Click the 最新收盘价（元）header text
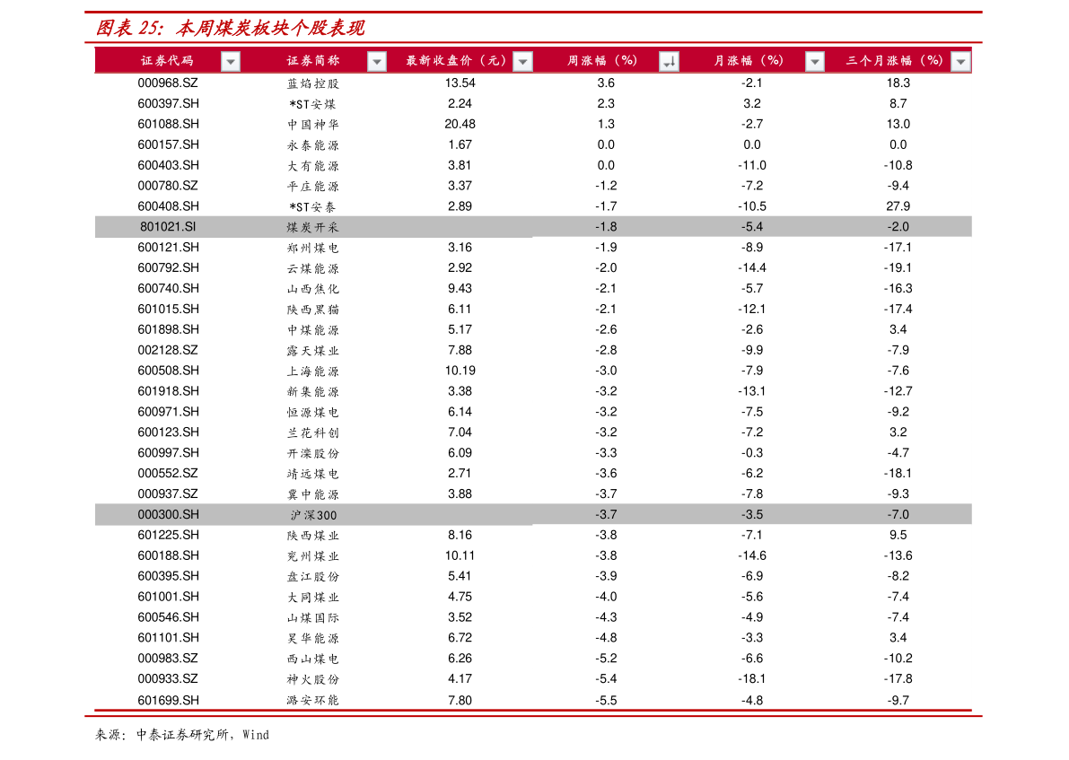 click(458, 61)
